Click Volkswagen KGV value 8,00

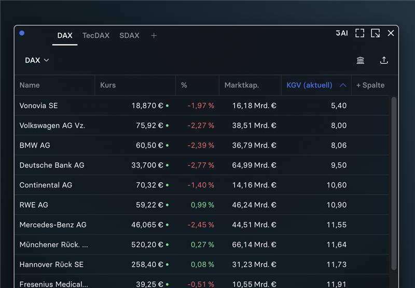[x=339, y=125]
